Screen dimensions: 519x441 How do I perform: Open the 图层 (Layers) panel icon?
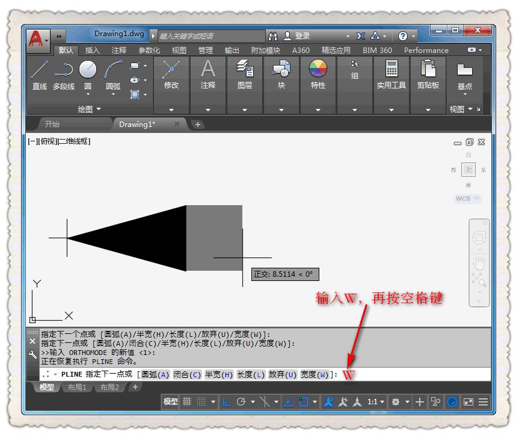[245, 75]
